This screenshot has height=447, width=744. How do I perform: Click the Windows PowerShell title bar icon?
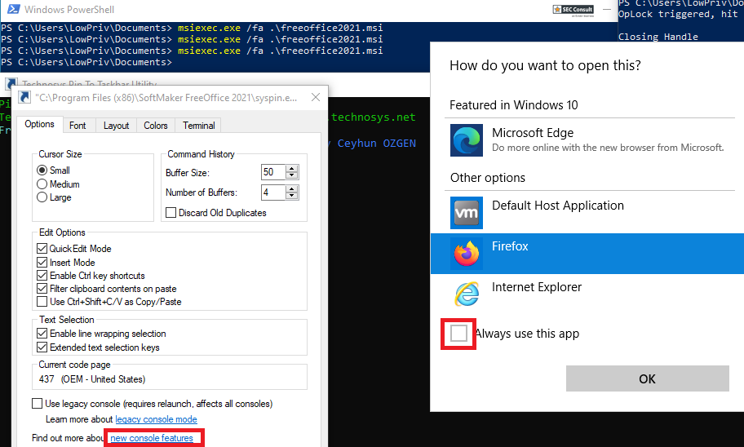tap(11, 11)
